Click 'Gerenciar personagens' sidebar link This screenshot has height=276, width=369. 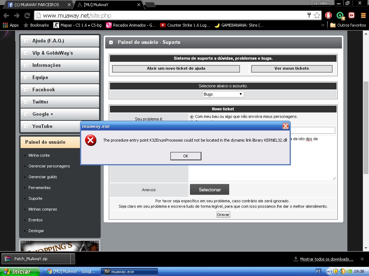[49, 166]
